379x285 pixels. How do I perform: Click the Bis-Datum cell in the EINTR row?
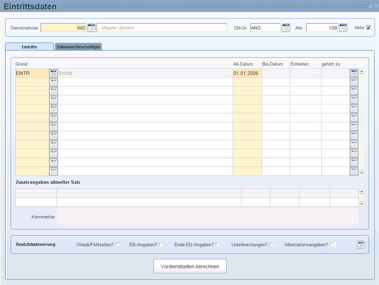(276, 73)
